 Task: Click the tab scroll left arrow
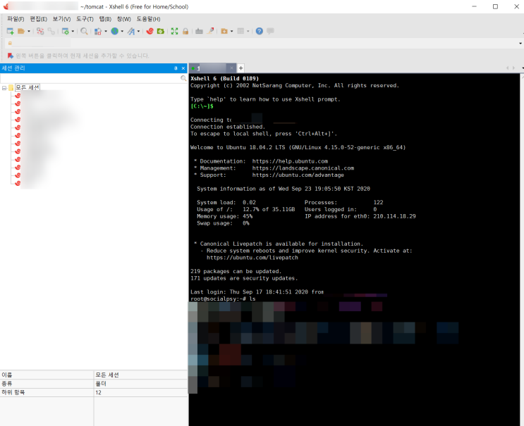tap(507, 68)
